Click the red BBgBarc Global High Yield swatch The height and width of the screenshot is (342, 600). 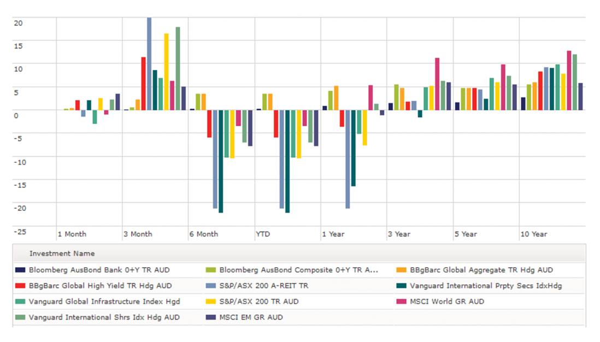pos(20,286)
